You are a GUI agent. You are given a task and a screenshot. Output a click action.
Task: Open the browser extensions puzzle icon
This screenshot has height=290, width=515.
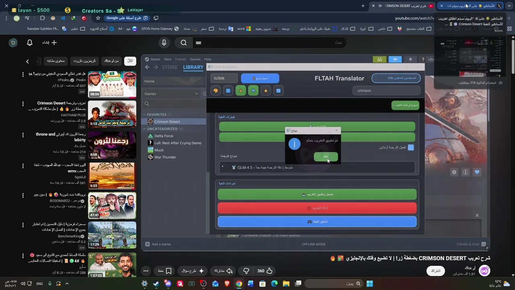(42, 18)
